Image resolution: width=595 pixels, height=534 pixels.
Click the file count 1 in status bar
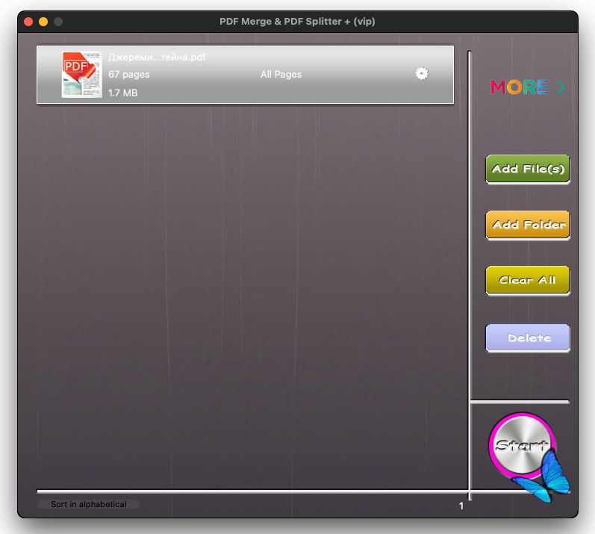[461, 506]
